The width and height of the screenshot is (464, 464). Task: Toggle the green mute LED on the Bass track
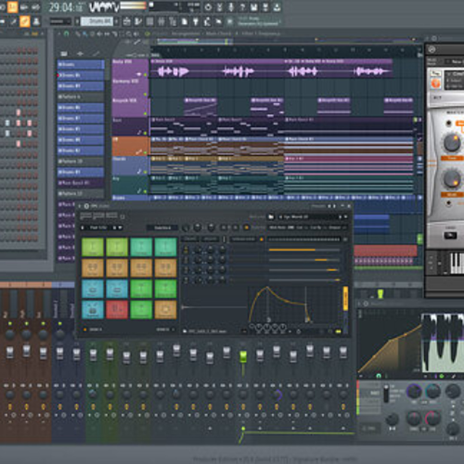tap(145, 133)
